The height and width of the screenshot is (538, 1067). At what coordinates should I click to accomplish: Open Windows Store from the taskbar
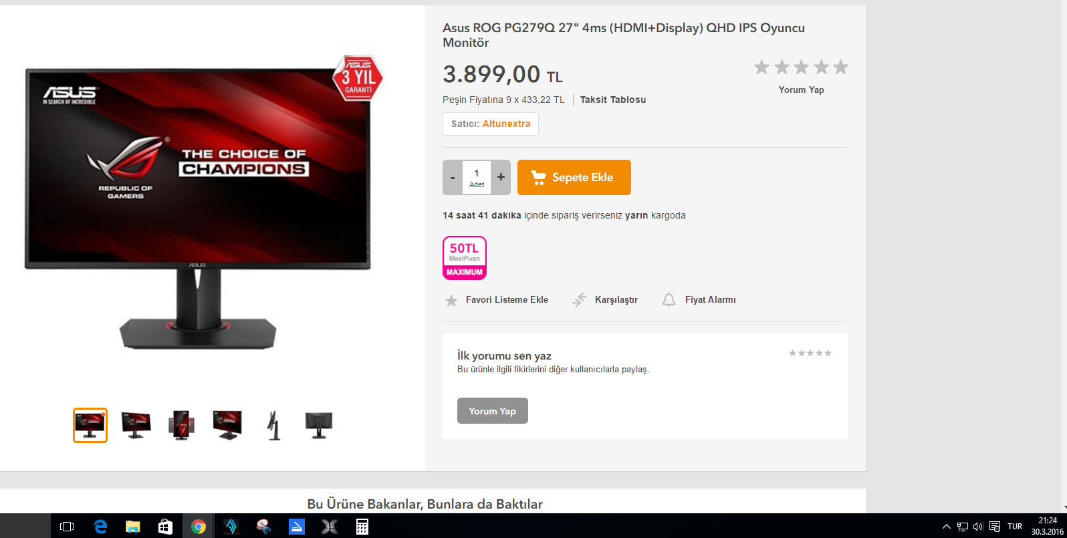point(165,527)
